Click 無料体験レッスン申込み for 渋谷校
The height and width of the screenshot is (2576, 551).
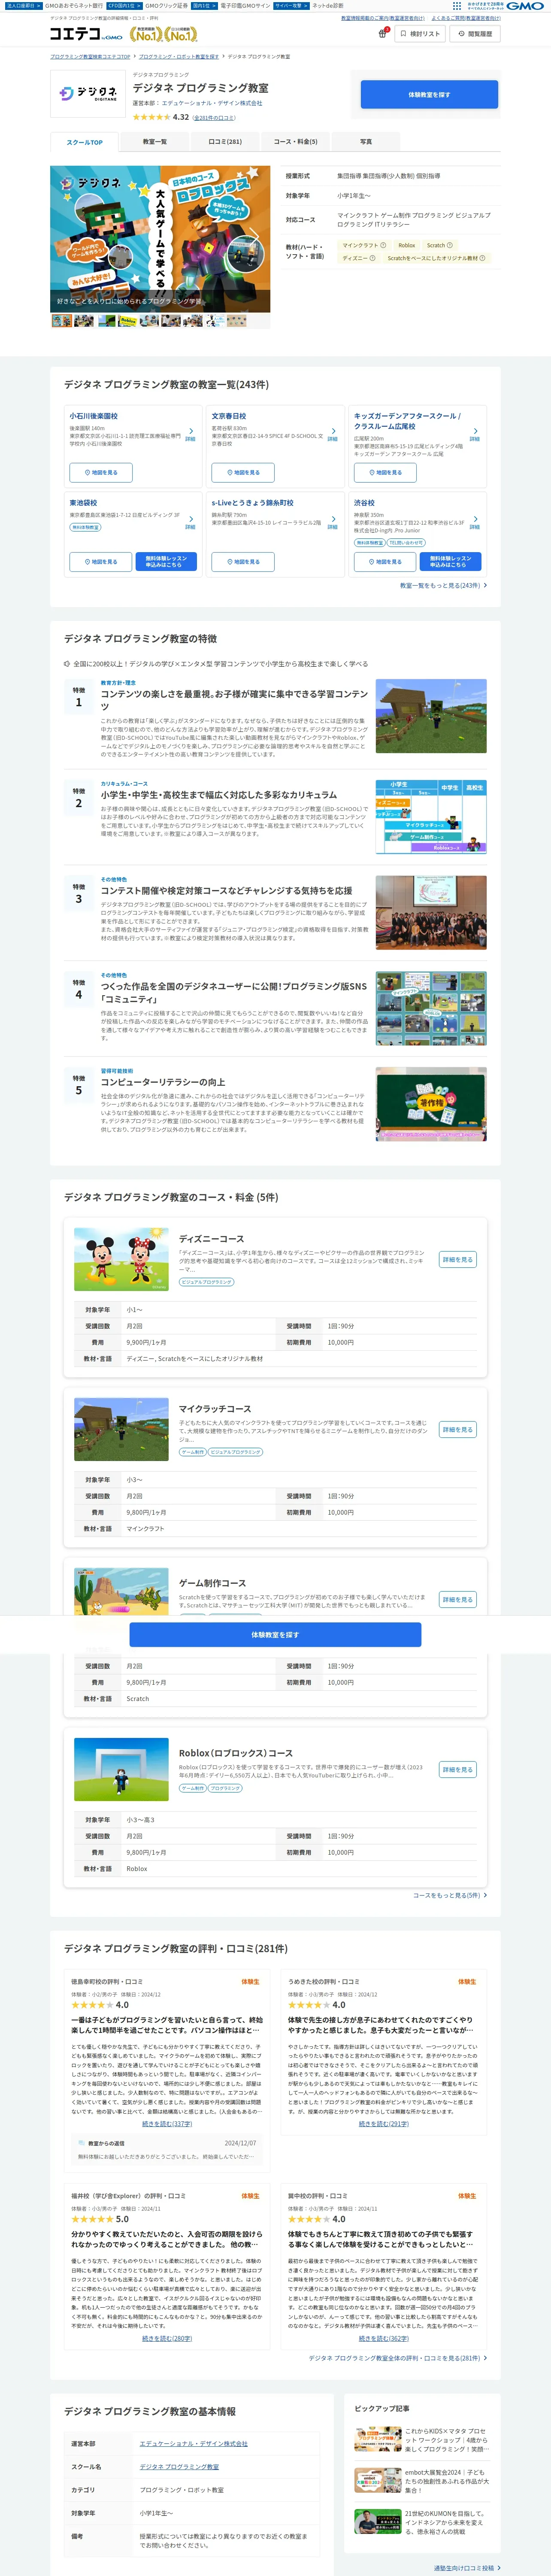450,561
